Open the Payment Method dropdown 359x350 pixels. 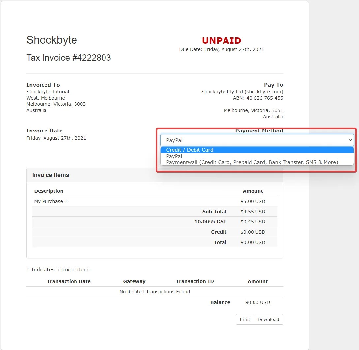[x=257, y=140]
